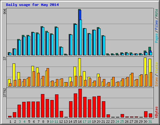Select the cyan pages bar for day 20
160x125 pixels.
[x=99, y=42]
